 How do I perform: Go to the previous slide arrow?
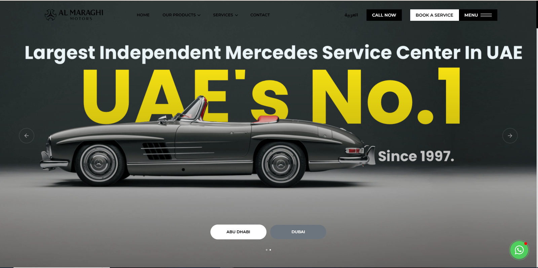pos(27,136)
